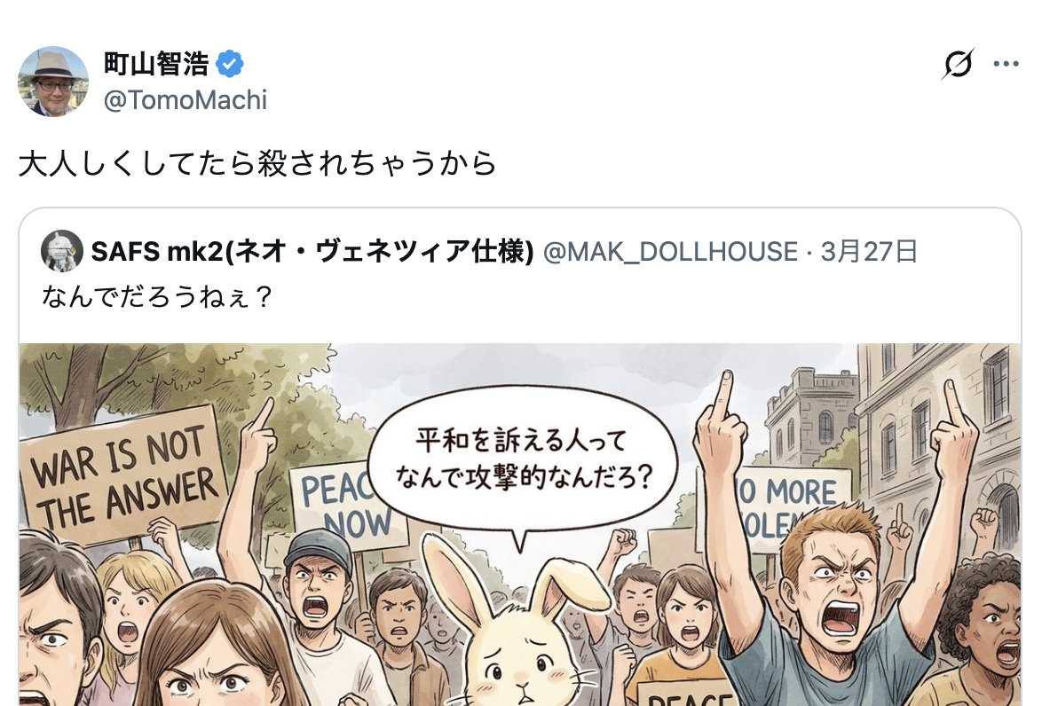Open the three-dot more options menu
The width and height of the screenshot is (1042, 706).
[x=1006, y=64]
